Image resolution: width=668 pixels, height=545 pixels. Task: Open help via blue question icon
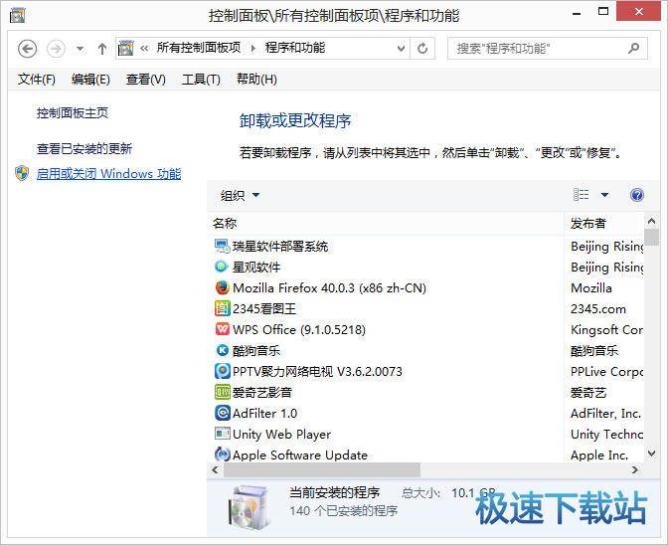point(637,195)
